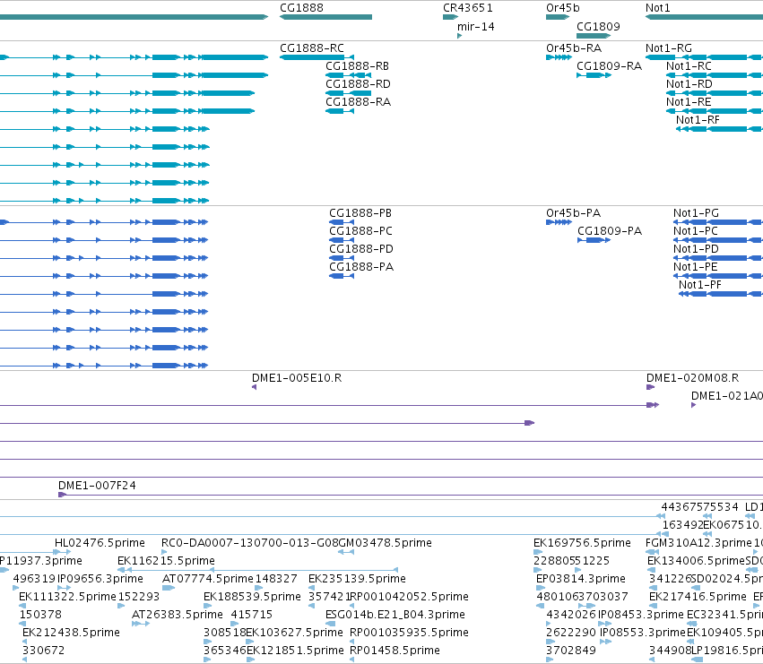The image size is (763, 664).
Task: Click EST EK212438.5prime
Action: (x=25, y=642)
